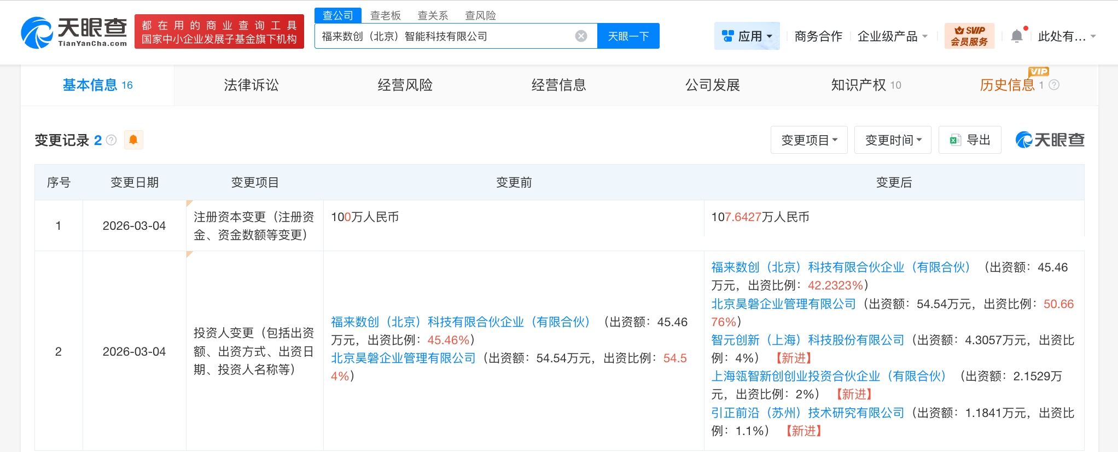Click the SVIP member service badge
This screenshot has width=1118, height=452.
click(969, 36)
